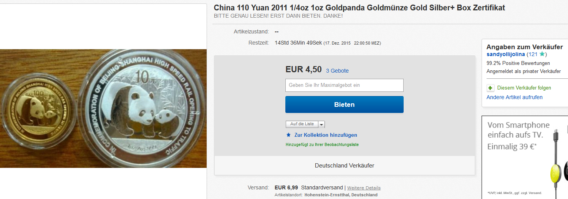Image resolution: width=568 pixels, height=199 pixels.
Task: Click the teal feedback star beside 121
Action: pos(542,54)
